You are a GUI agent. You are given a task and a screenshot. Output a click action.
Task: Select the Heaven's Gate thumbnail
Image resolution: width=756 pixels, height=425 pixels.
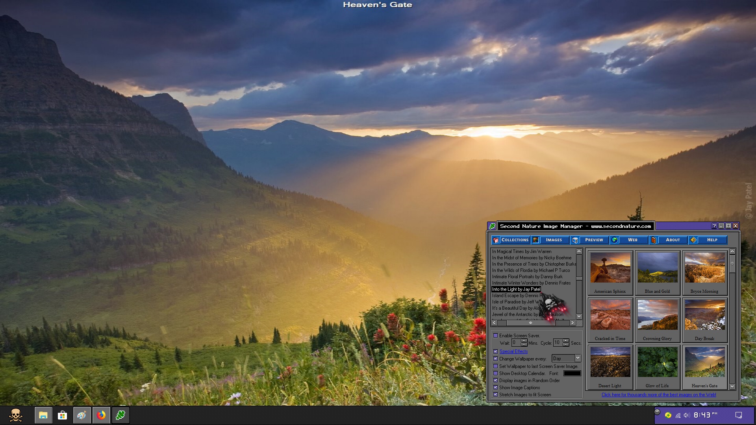tap(704, 367)
